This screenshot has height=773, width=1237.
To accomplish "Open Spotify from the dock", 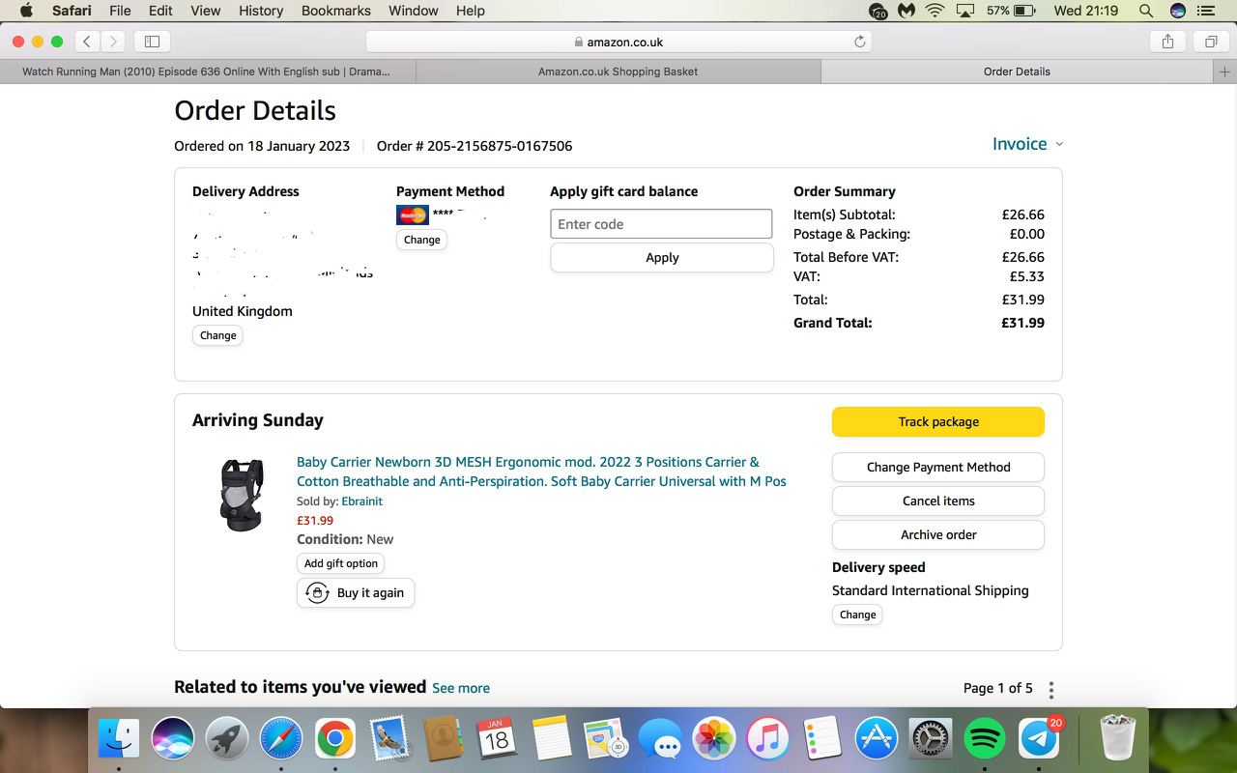I will [985, 739].
